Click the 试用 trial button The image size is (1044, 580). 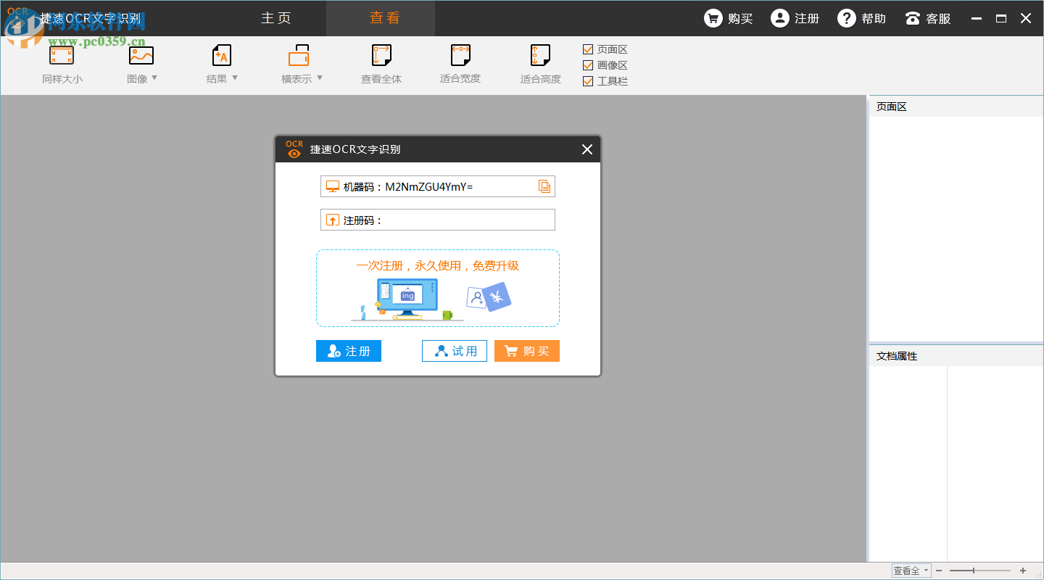[455, 351]
